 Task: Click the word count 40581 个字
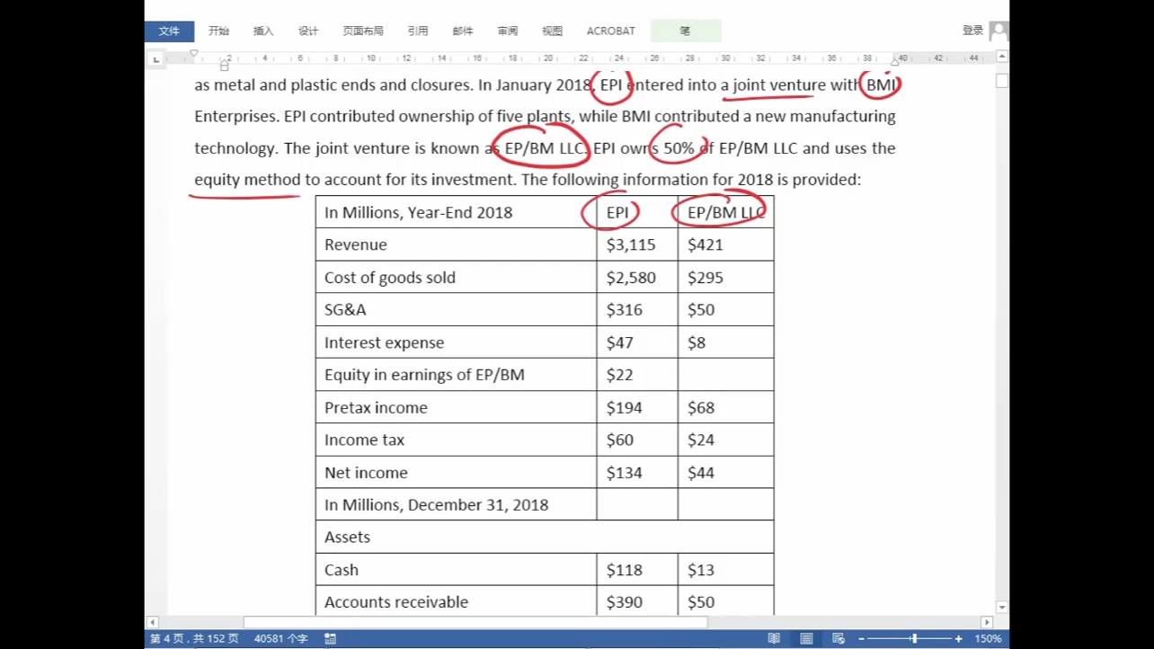[x=280, y=638]
